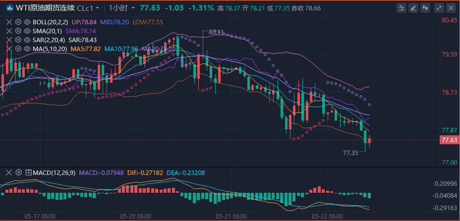Click the bar-chart logo beside WTI title
460x221 pixels.
point(8,8)
